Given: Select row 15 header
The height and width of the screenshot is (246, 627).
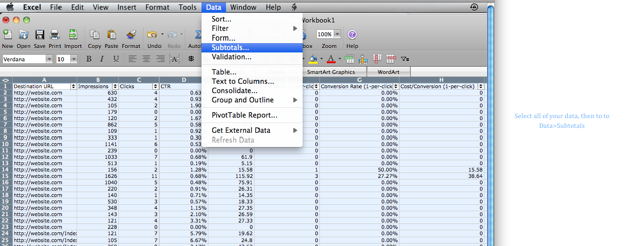Looking at the screenshot, I should point(6,176).
